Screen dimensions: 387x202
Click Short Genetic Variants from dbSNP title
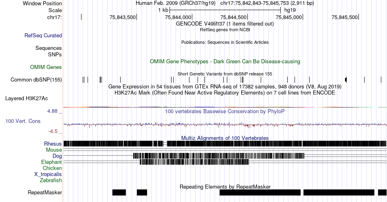225,74
